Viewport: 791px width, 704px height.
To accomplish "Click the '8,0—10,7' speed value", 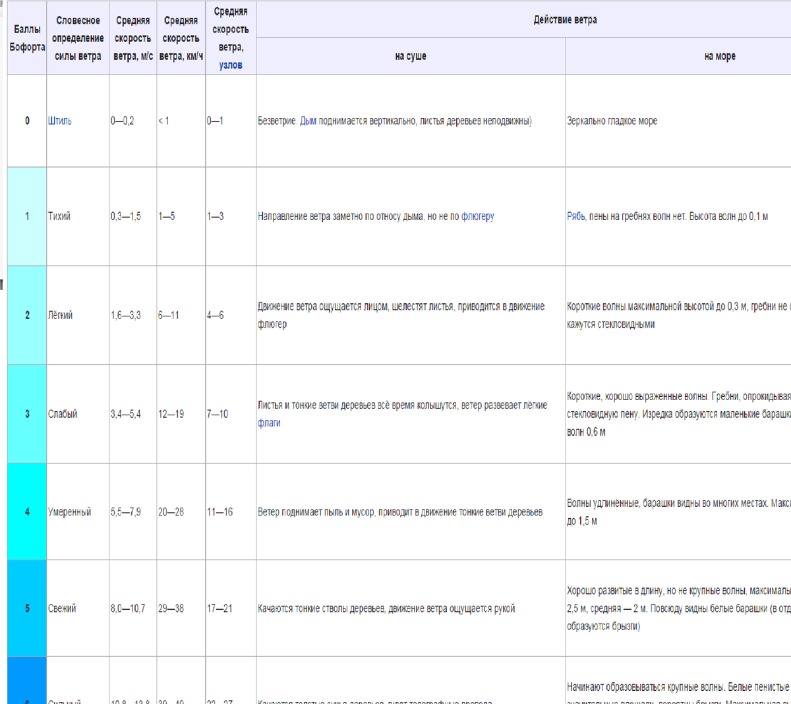I will [128, 608].
